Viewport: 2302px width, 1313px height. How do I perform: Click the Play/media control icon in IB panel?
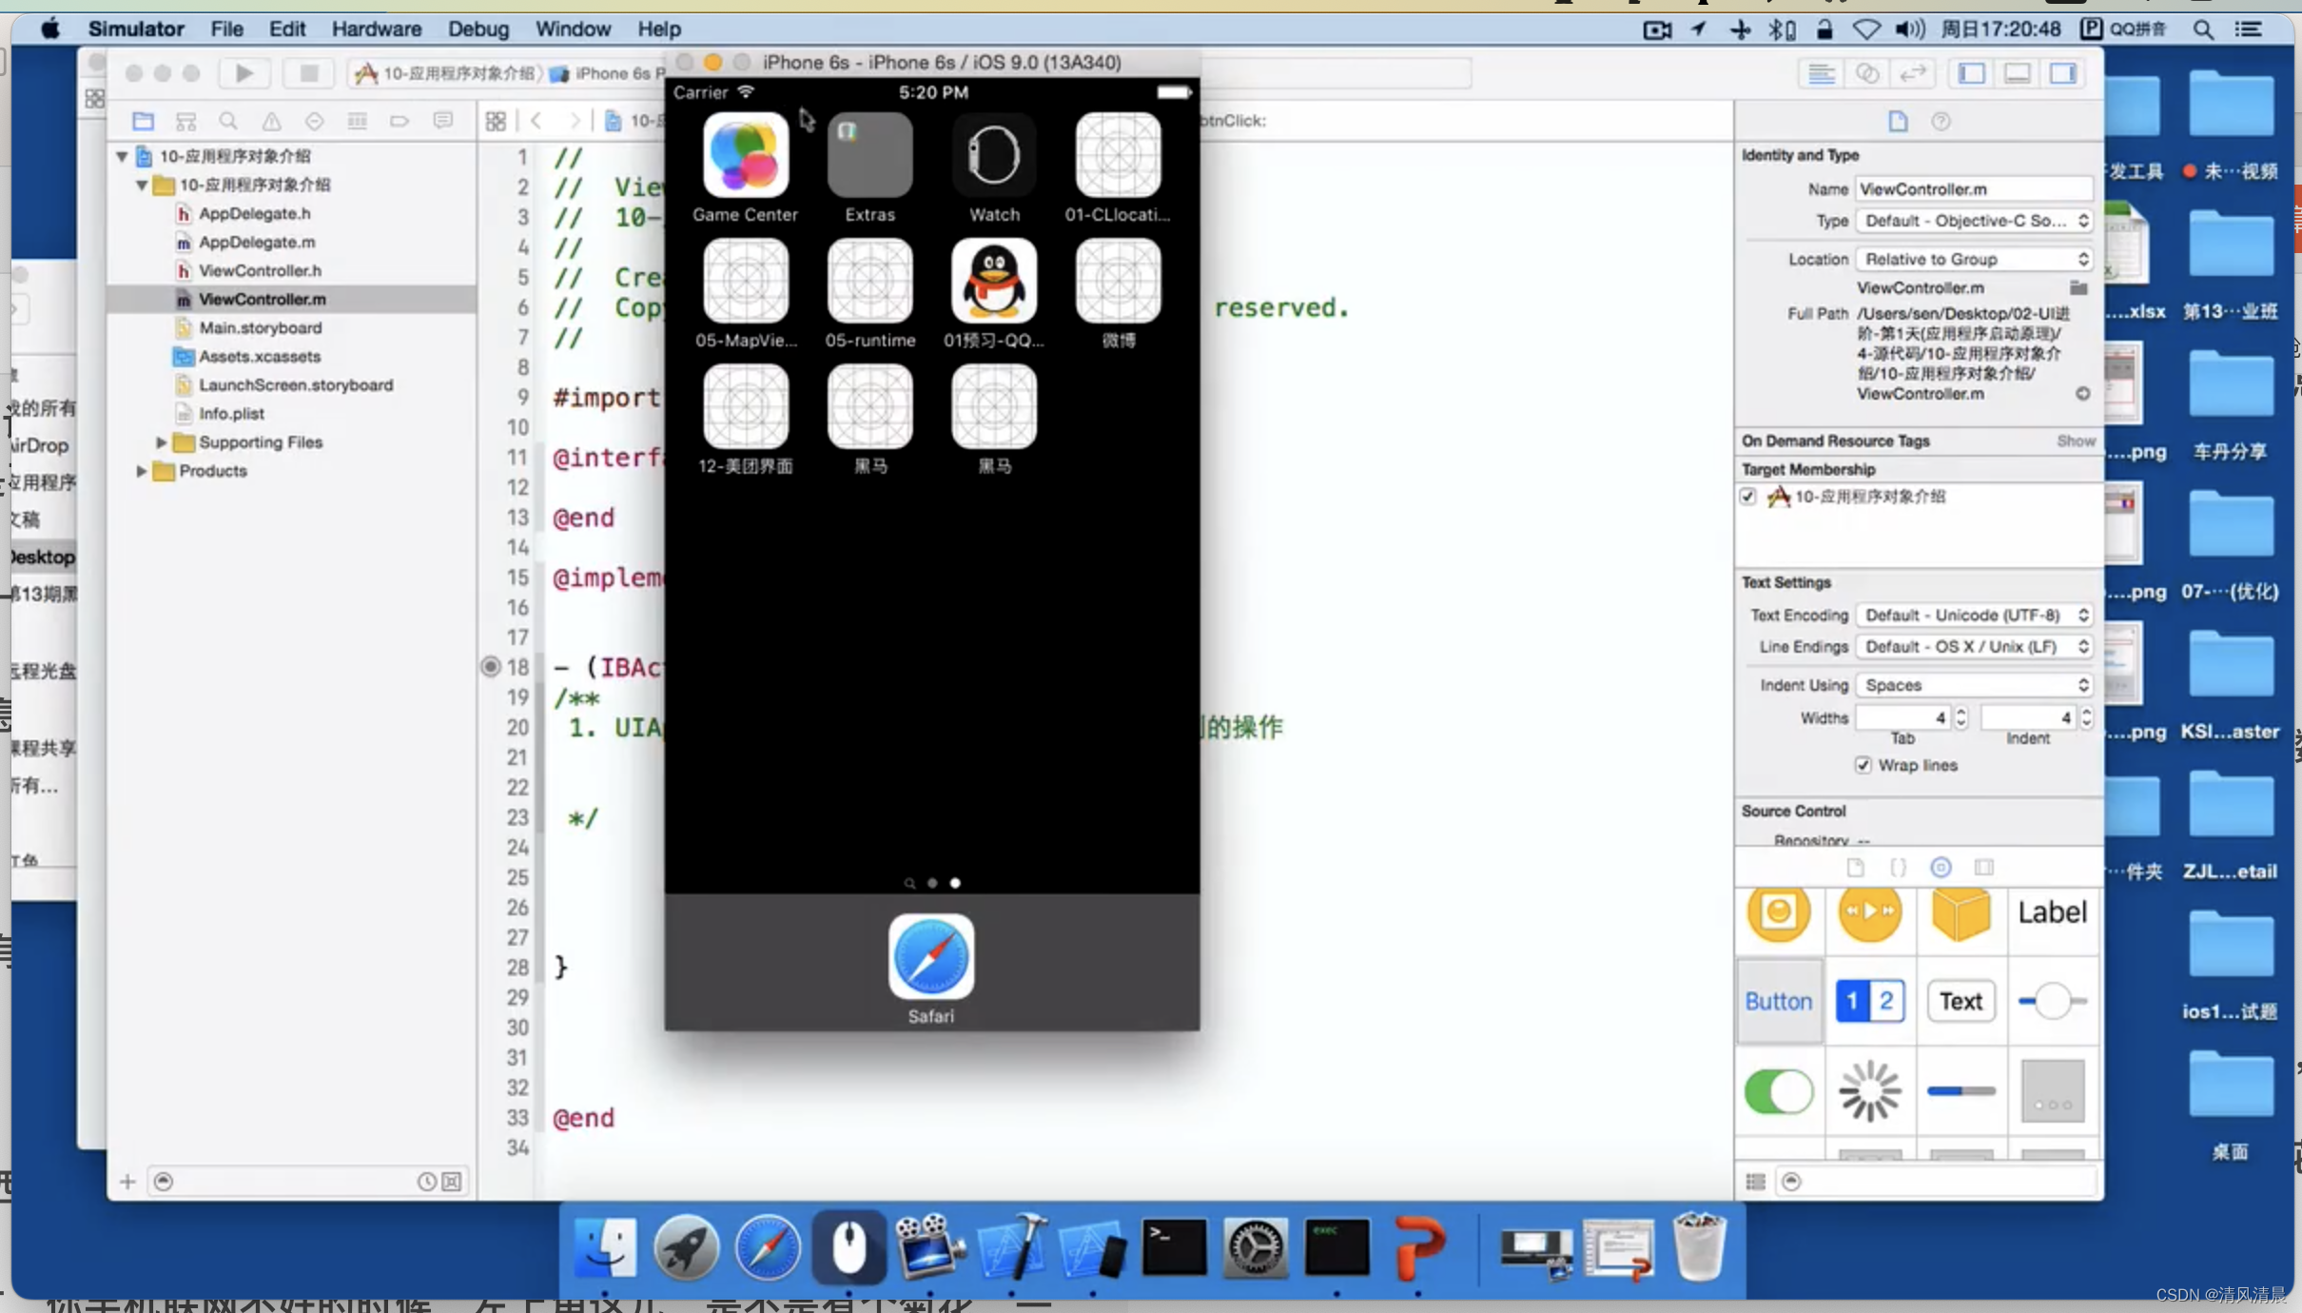click(1870, 912)
